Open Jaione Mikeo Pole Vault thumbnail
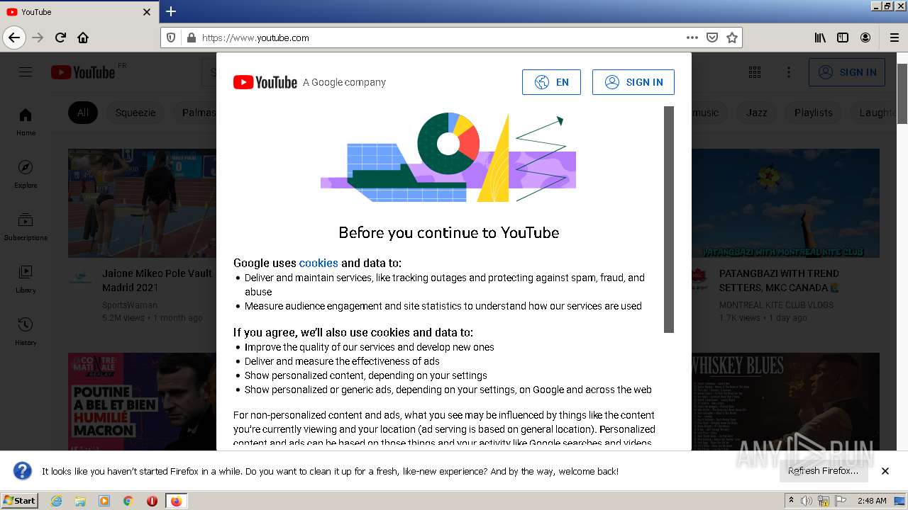Screen dimensions: 908x510 click(142, 203)
